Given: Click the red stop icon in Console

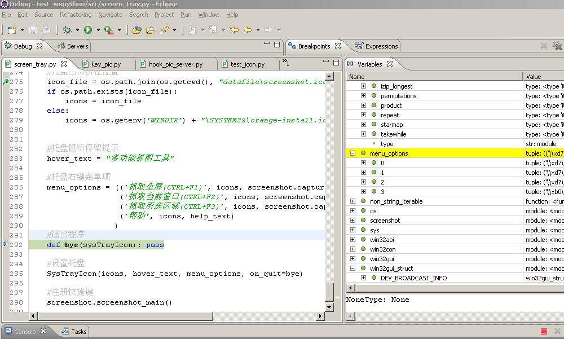Looking at the screenshot, I should pyautogui.click(x=544, y=332).
